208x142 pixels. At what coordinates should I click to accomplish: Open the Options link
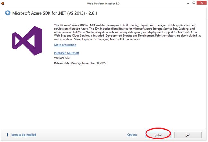132,135
